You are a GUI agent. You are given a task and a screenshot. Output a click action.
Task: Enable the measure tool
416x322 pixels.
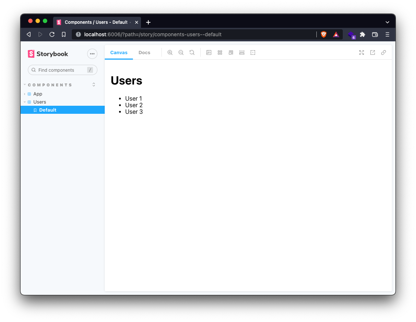coord(242,52)
